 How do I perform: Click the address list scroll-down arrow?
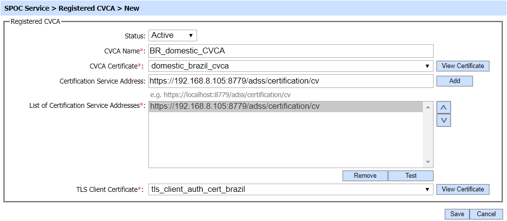click(x=428, y=162)
